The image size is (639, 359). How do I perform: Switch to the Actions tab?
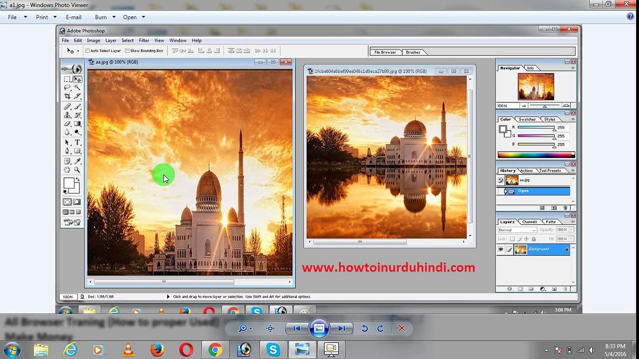coord(527,171)
